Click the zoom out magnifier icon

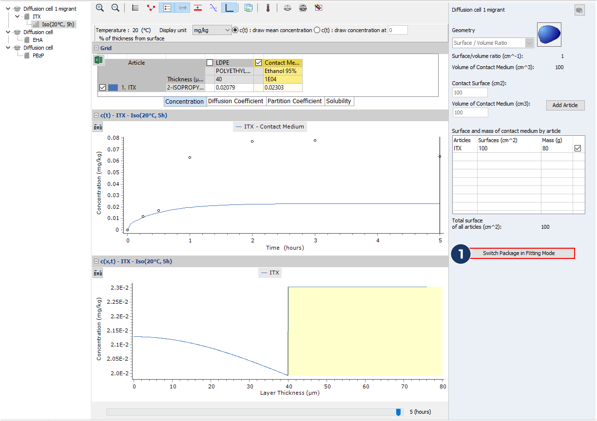coord(116,8)
